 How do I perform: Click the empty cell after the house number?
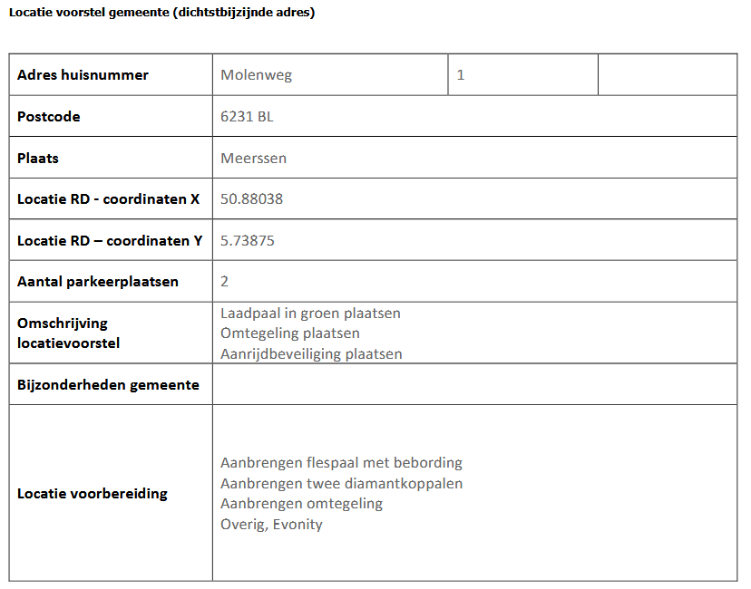[667, 75]
